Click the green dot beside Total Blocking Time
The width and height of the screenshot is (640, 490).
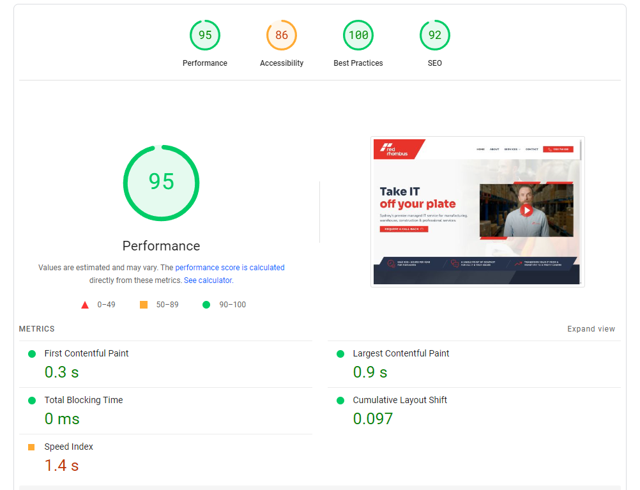tap(31, 400)
